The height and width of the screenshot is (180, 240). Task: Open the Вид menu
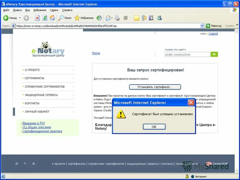coord(28,10)
